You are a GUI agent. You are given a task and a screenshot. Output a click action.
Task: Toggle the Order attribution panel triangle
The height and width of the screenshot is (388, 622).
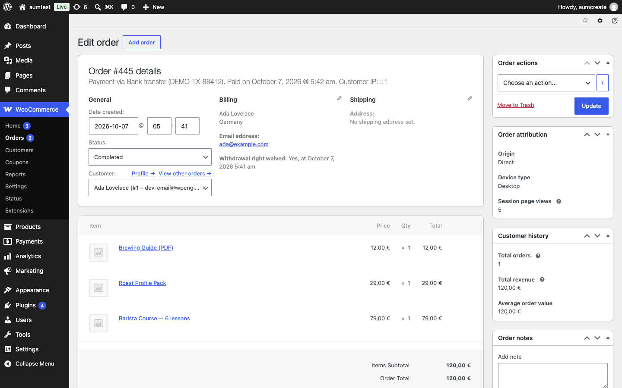pos(608,135)
